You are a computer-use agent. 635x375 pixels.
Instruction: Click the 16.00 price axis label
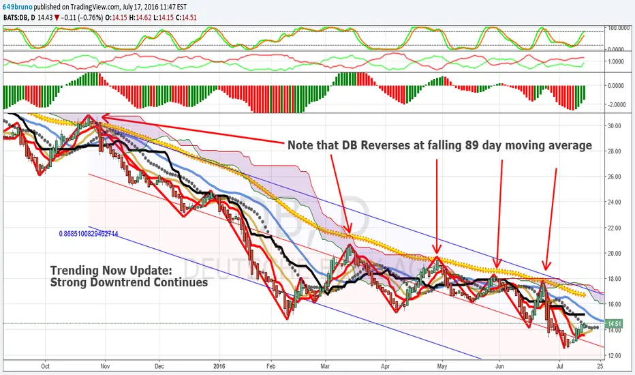click(x=614, y=305)
